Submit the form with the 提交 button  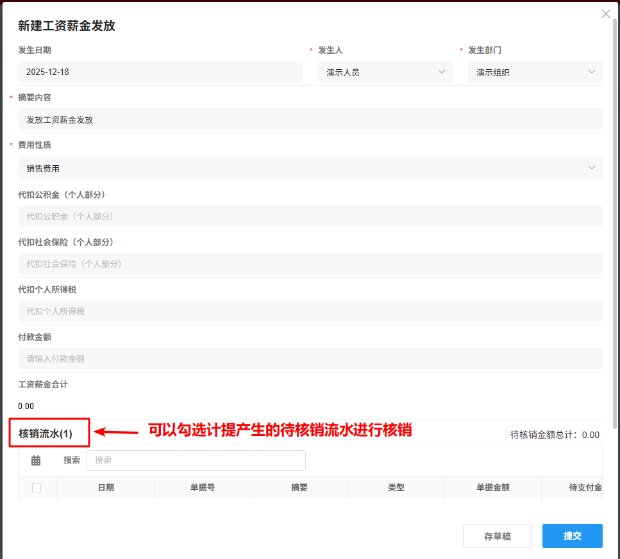pyautogui.click(x=572, y=536)
